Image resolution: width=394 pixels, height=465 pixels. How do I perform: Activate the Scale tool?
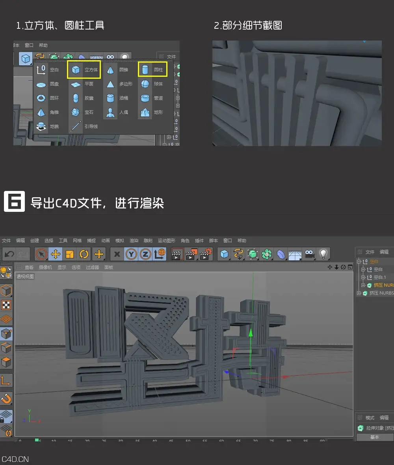[x=70, y=254]
